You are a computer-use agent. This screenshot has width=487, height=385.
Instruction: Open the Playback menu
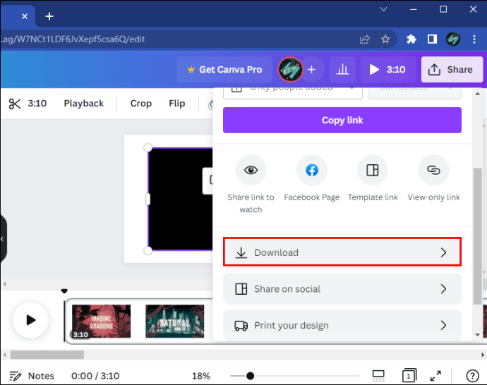tap(83, 104)
